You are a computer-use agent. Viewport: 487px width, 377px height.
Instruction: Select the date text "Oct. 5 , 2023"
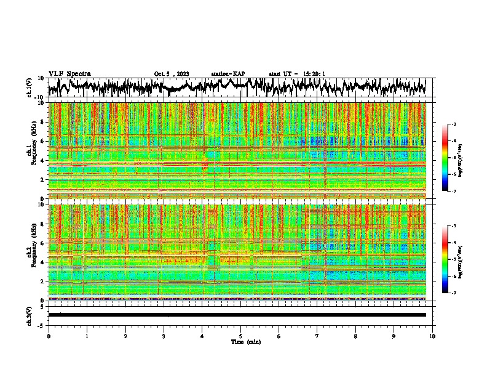point(172,74)
